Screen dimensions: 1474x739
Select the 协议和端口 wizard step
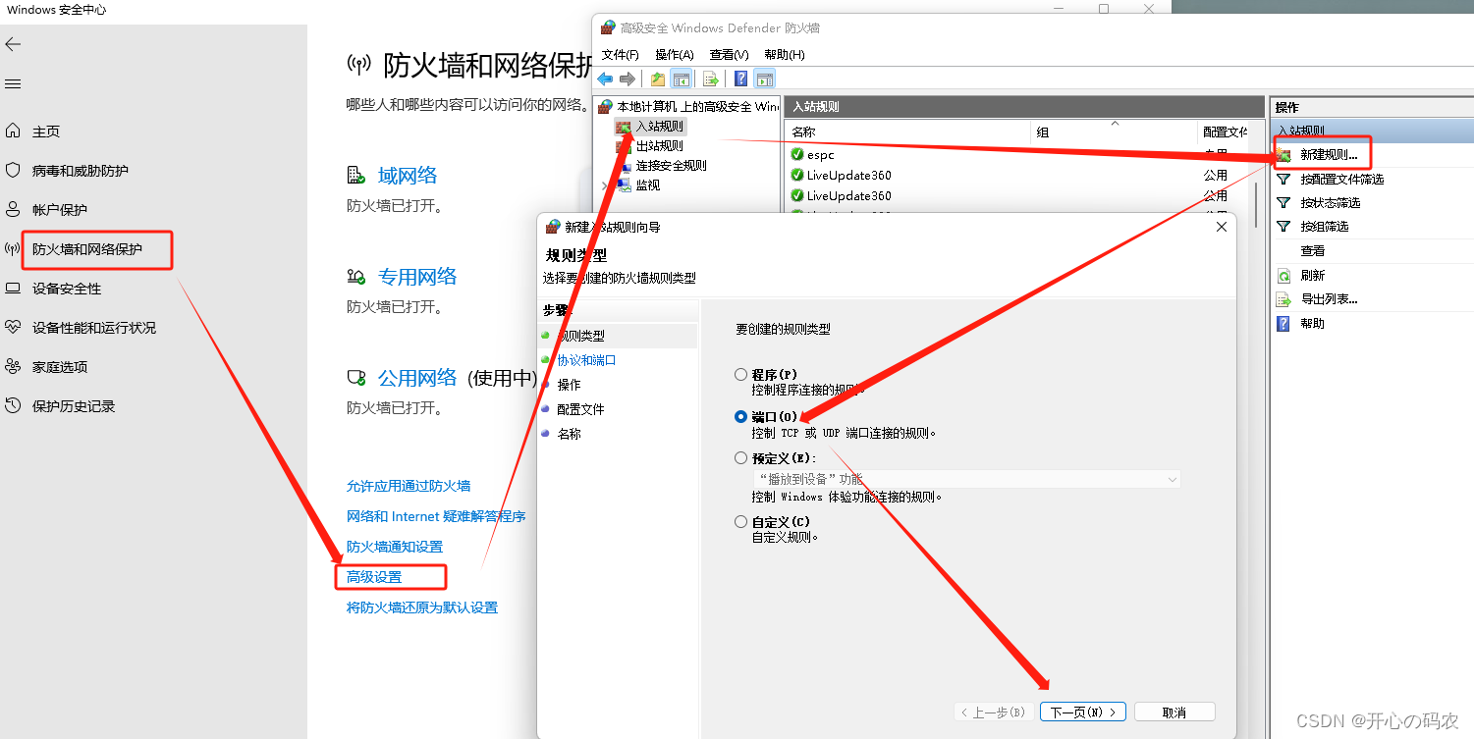click(x=586, y=360)
